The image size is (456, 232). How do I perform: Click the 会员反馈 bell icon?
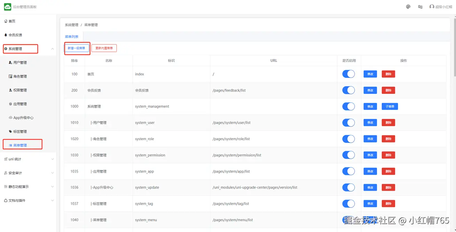pyautogui.click(x=6, y=35)
